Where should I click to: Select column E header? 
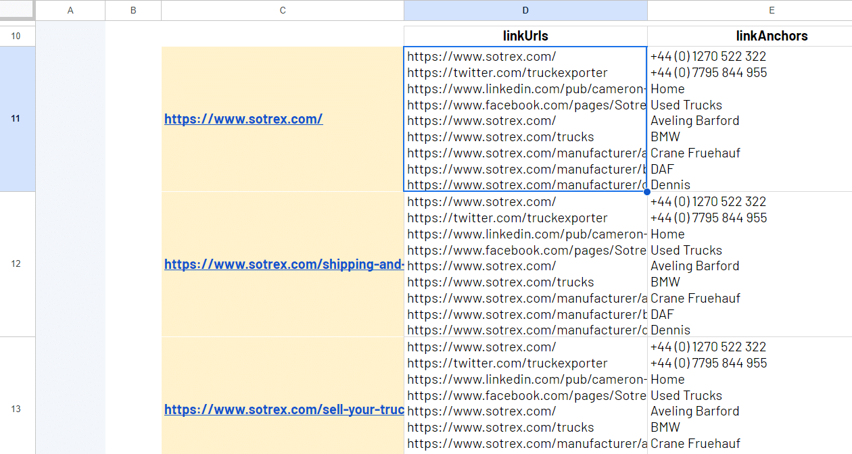(749, 10)
